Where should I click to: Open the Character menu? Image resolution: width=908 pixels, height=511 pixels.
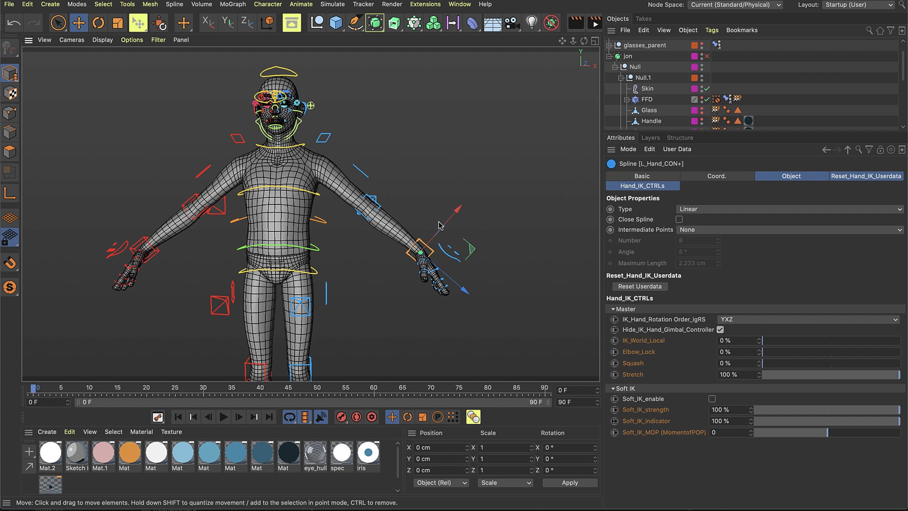(x=267, y=4)
